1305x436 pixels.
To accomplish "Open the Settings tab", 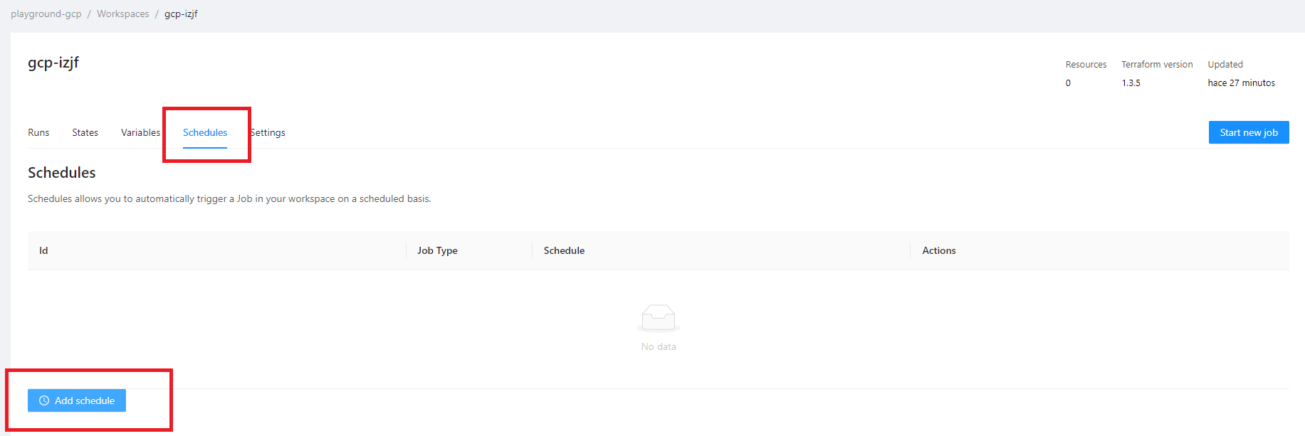I will pyautogui.click(x=268, y=132).
